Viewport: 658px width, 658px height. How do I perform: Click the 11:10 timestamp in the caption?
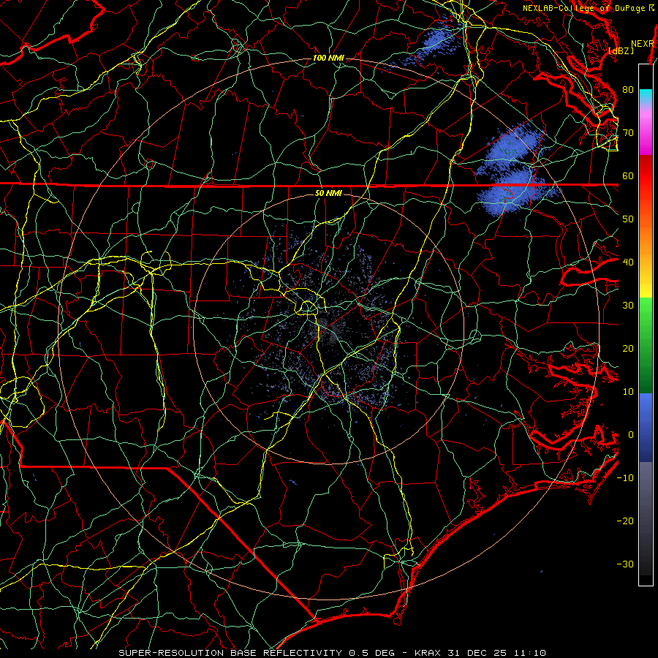(529, 653)
